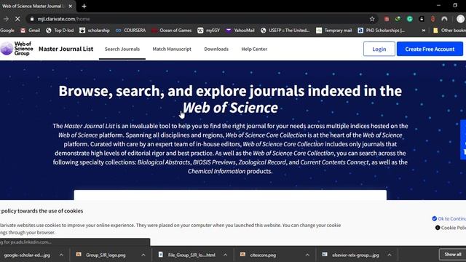
Task: Open downloaded google-scholar-ed jpg file
Action: (27, 255)
